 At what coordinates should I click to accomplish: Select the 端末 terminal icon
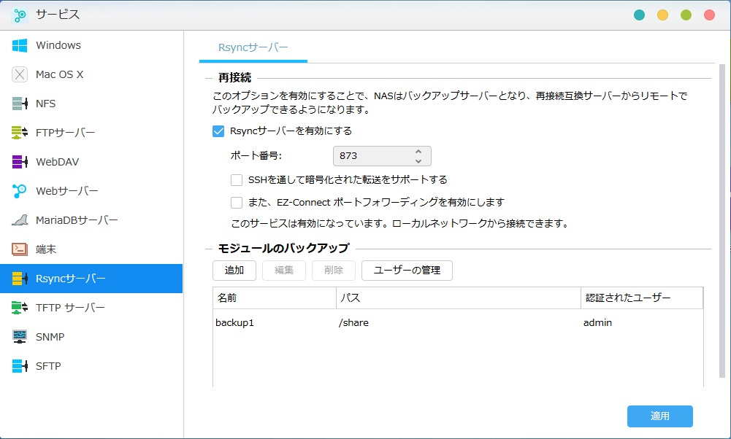coord(20,249)
